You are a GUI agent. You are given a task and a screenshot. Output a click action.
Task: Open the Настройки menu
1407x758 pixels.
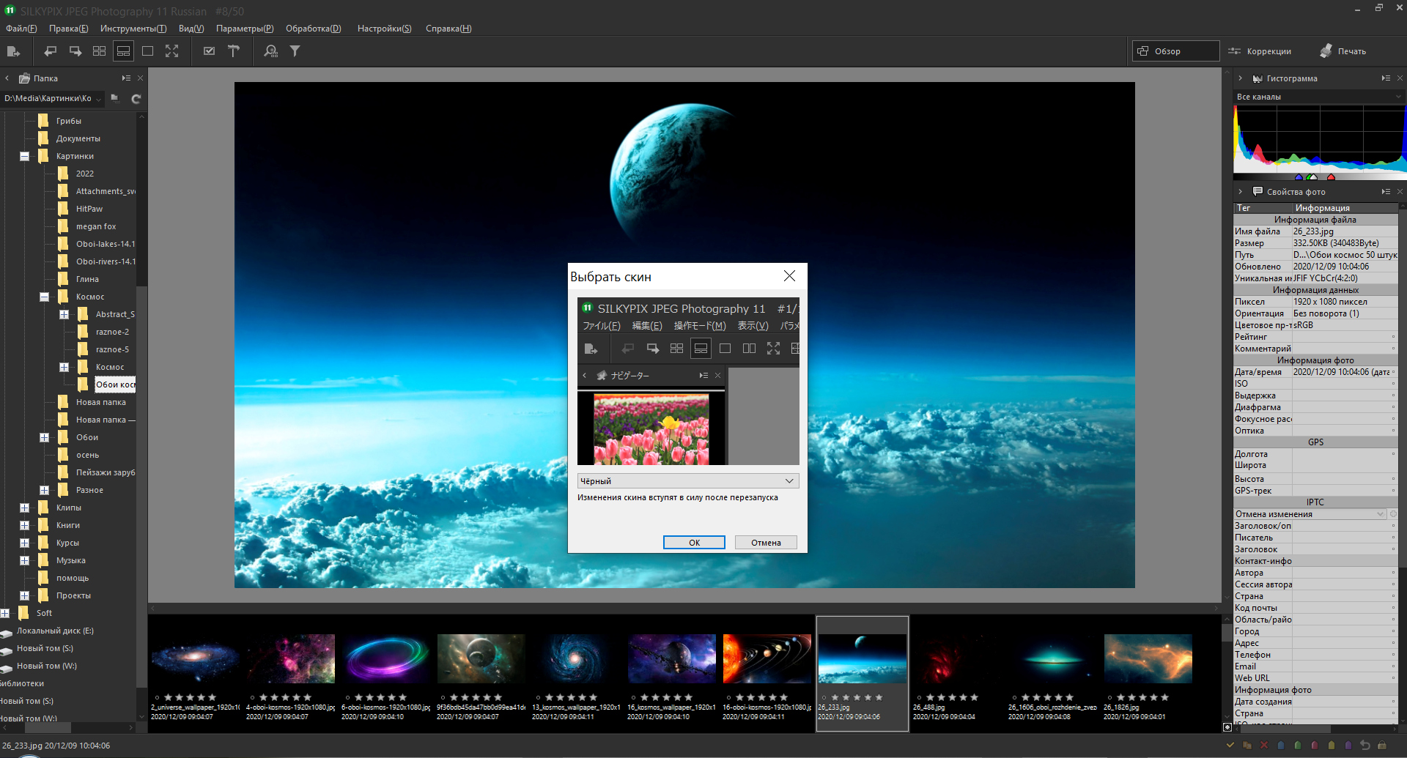(384, 29)
